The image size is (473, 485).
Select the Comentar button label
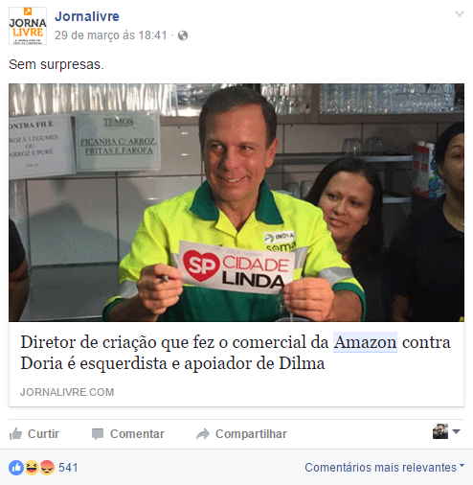137,434
